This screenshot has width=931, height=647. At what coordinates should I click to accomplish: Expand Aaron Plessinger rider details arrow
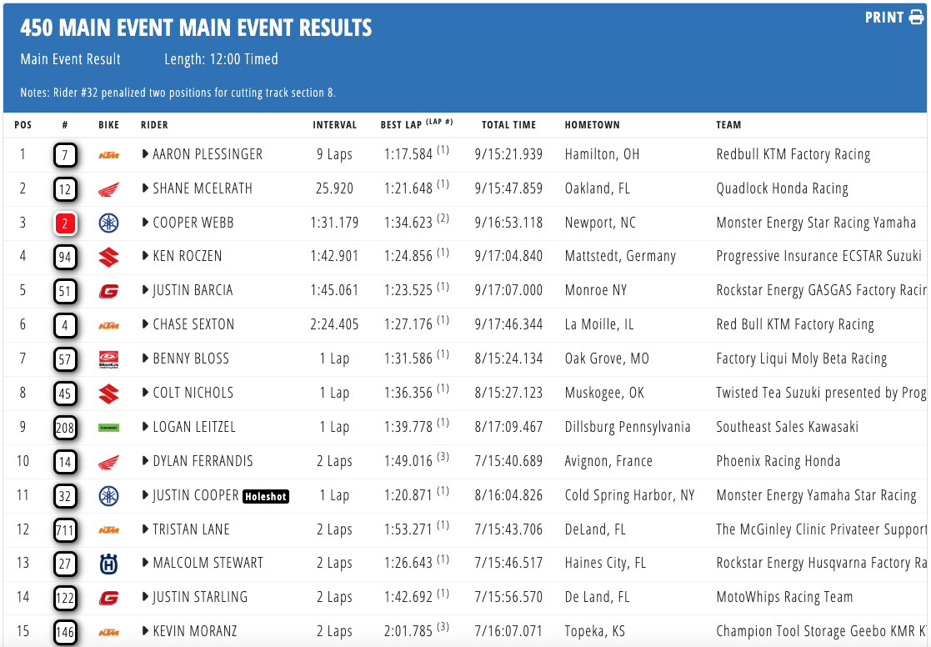pos(146,154)
